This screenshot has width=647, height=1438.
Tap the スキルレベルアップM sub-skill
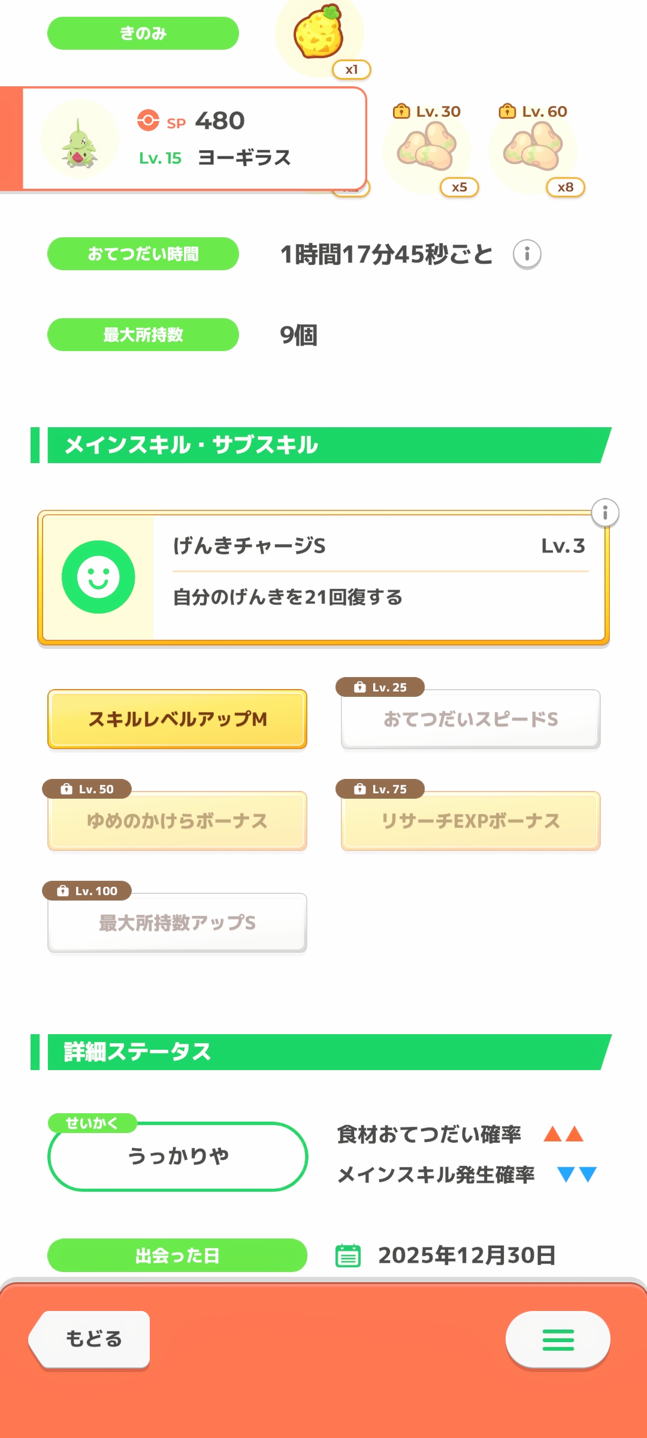click(177, 719)
